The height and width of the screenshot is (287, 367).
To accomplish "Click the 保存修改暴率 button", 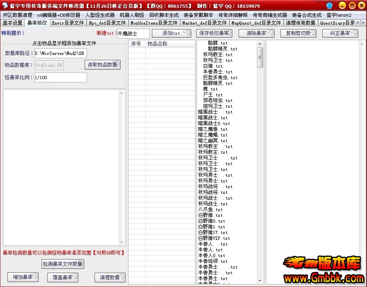I will click(x=214, y=33).
